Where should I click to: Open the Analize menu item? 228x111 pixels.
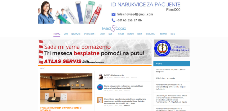pyautogui.click(x=121, y=34)
